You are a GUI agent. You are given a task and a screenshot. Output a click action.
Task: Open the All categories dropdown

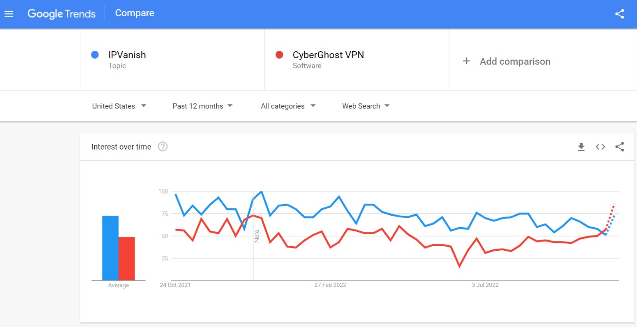tap(288, 106)
